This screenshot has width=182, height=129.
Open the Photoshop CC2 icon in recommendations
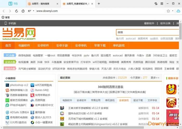pyautogui.click(x=8, y=85)
